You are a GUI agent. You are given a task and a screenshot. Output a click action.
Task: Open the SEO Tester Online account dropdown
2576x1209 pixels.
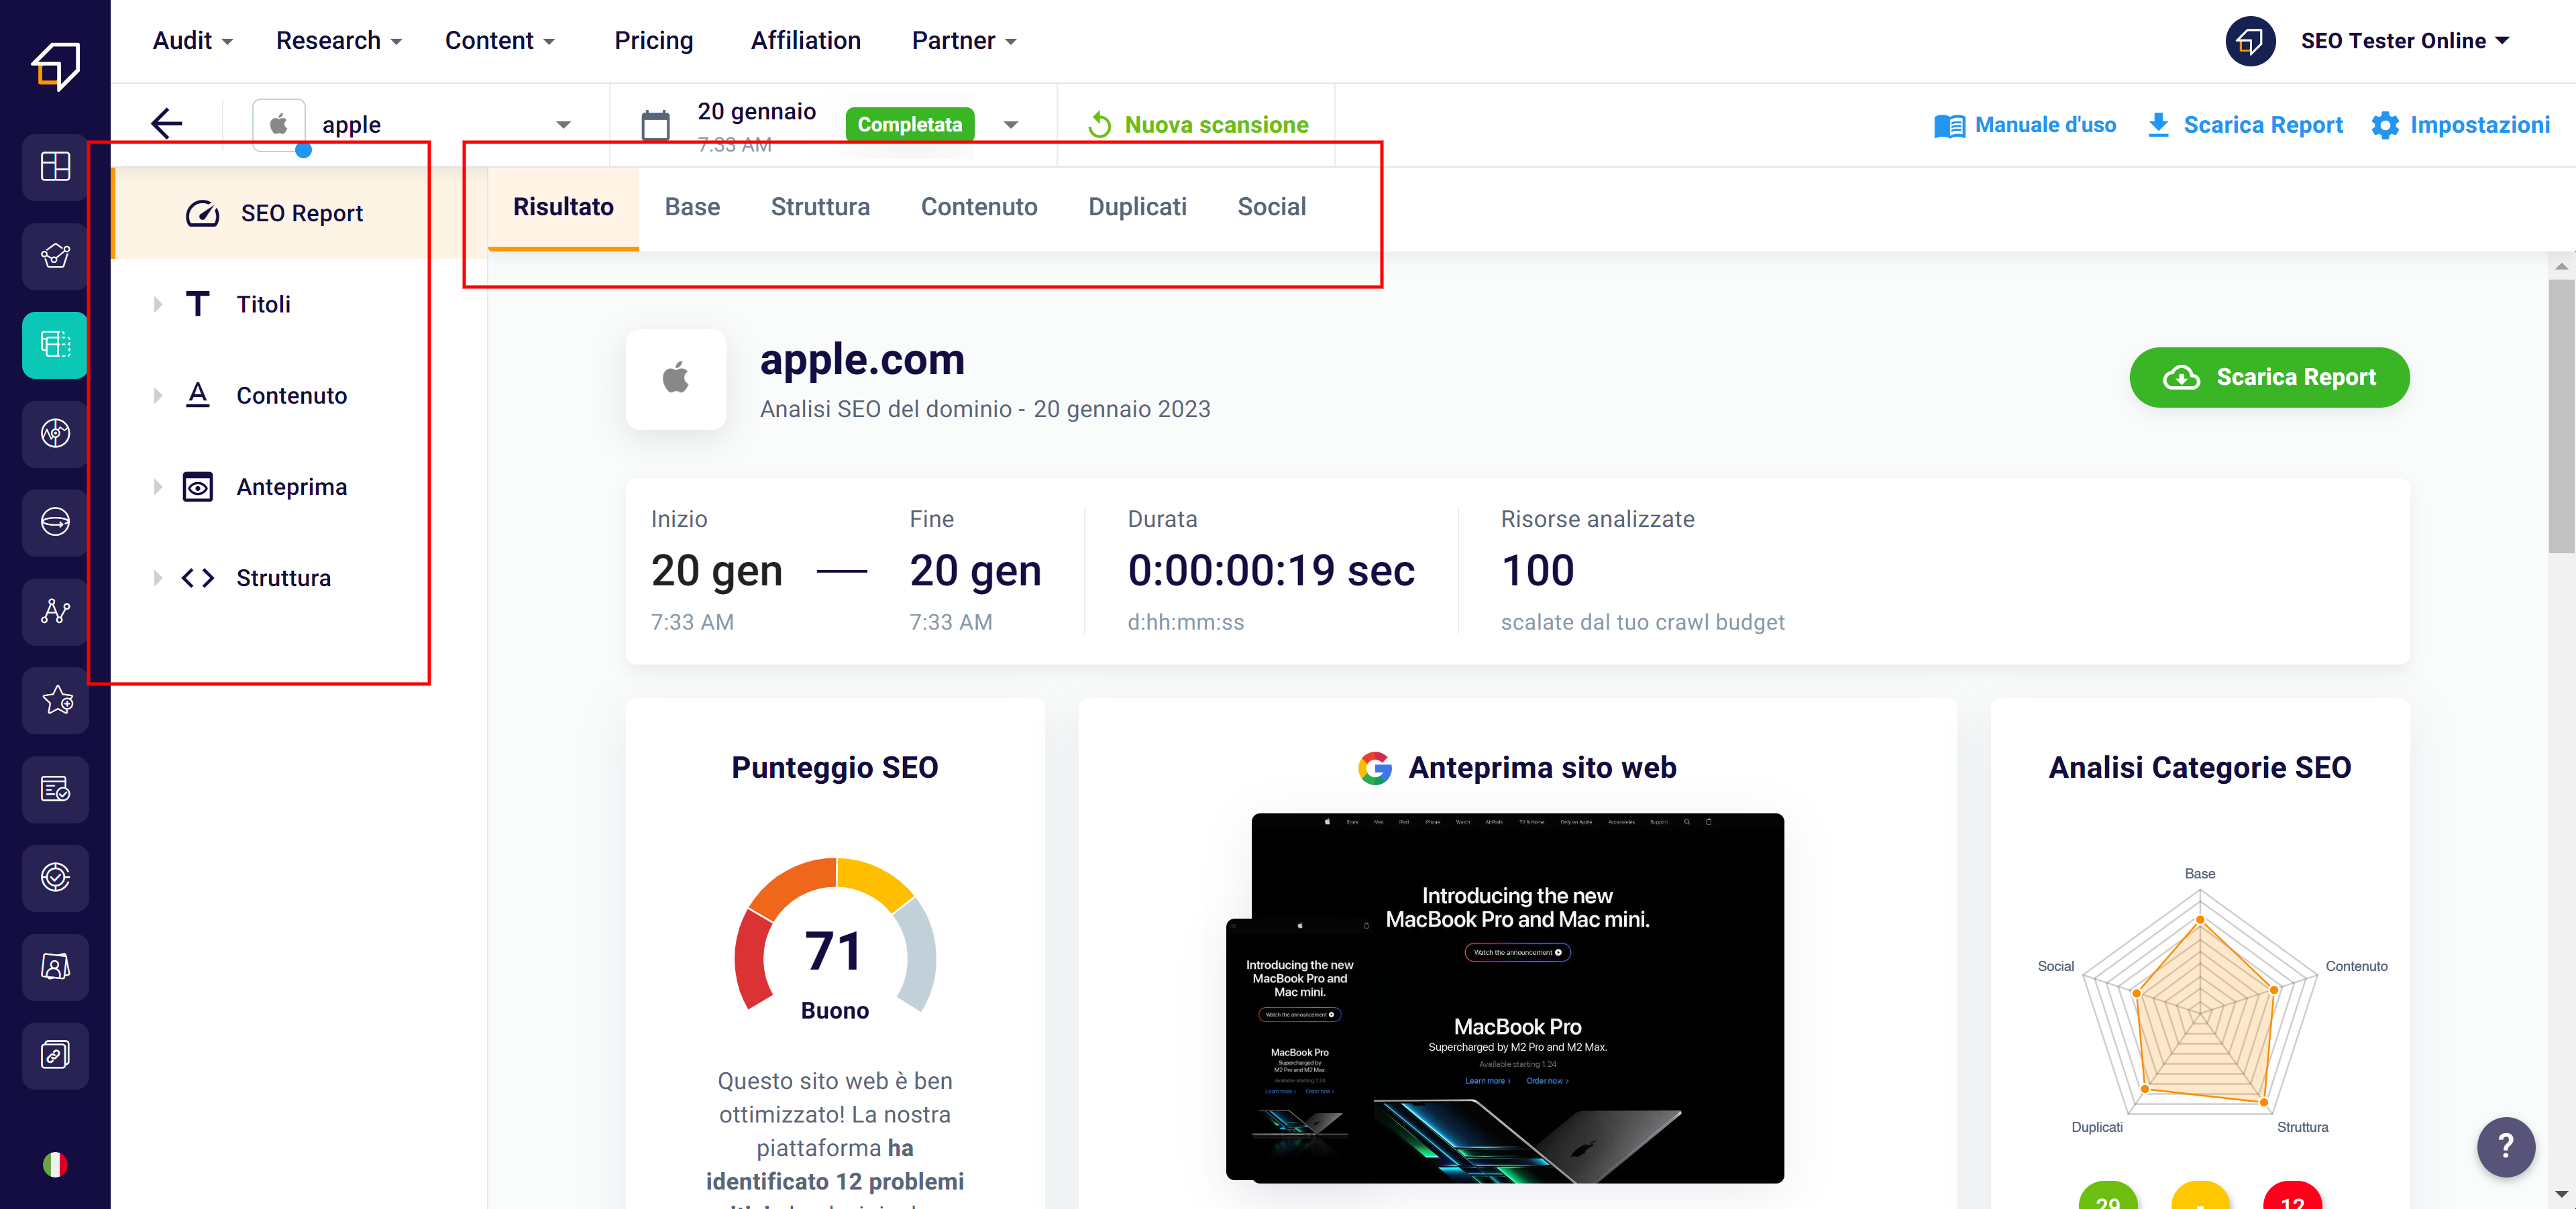click(x=2404, y=41)
